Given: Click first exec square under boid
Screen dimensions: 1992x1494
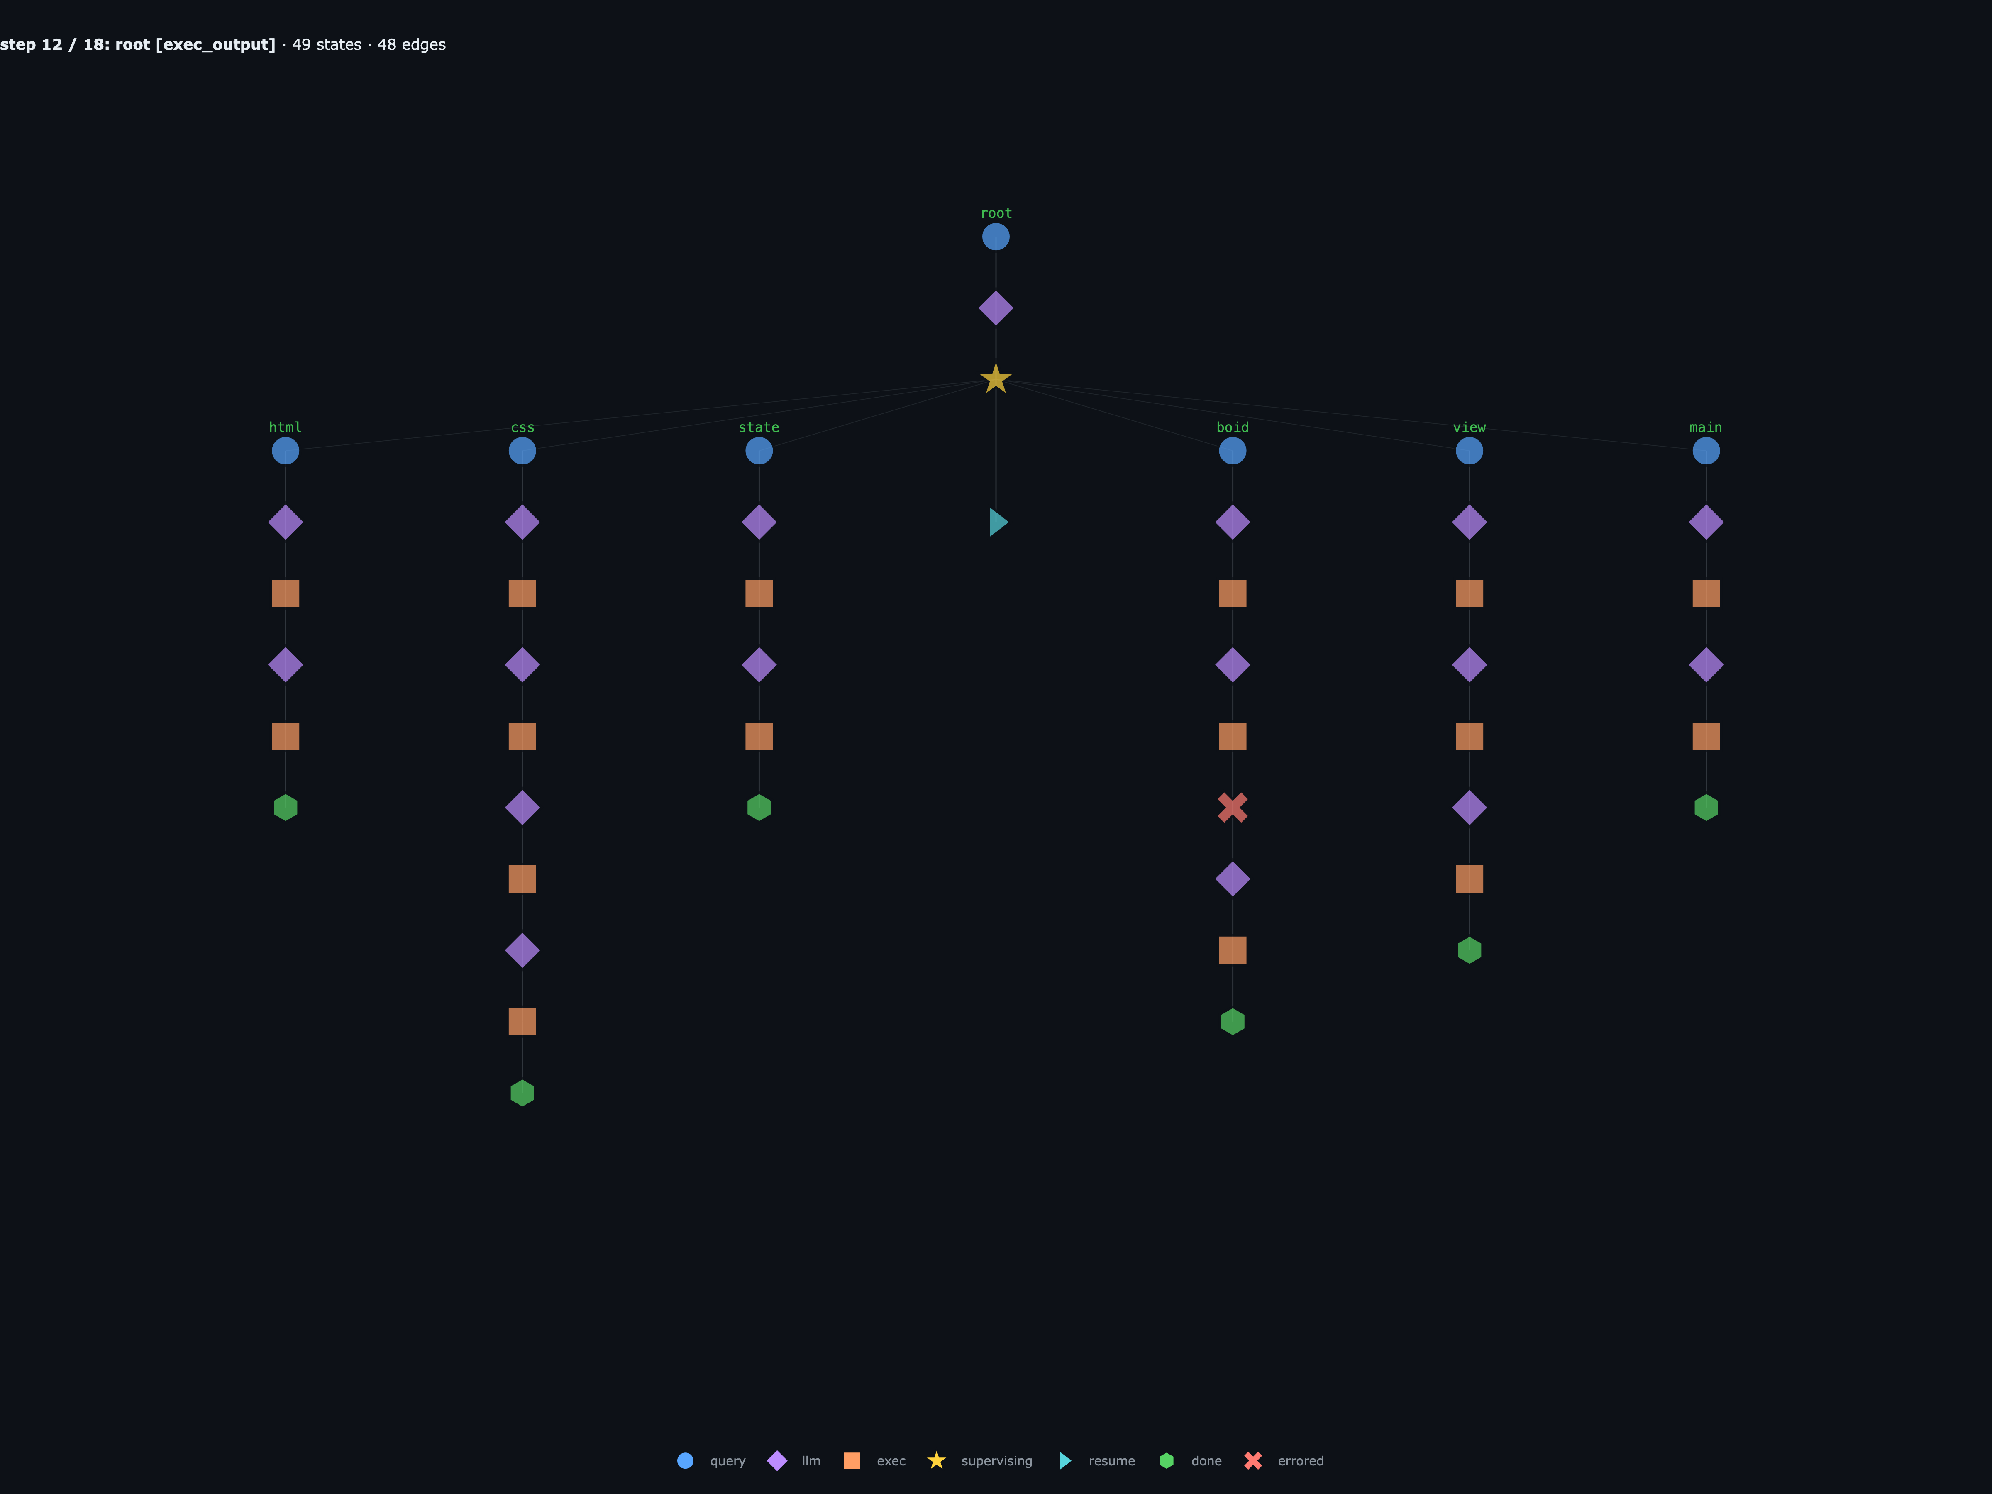Looking at the screenshot, I should [1233, 593].
